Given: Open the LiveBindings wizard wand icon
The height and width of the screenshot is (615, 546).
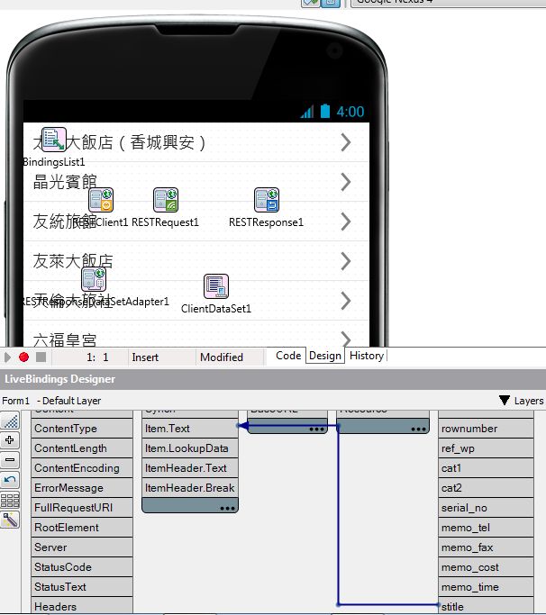Looking at the screenshot, I should [x=10, y=520].
